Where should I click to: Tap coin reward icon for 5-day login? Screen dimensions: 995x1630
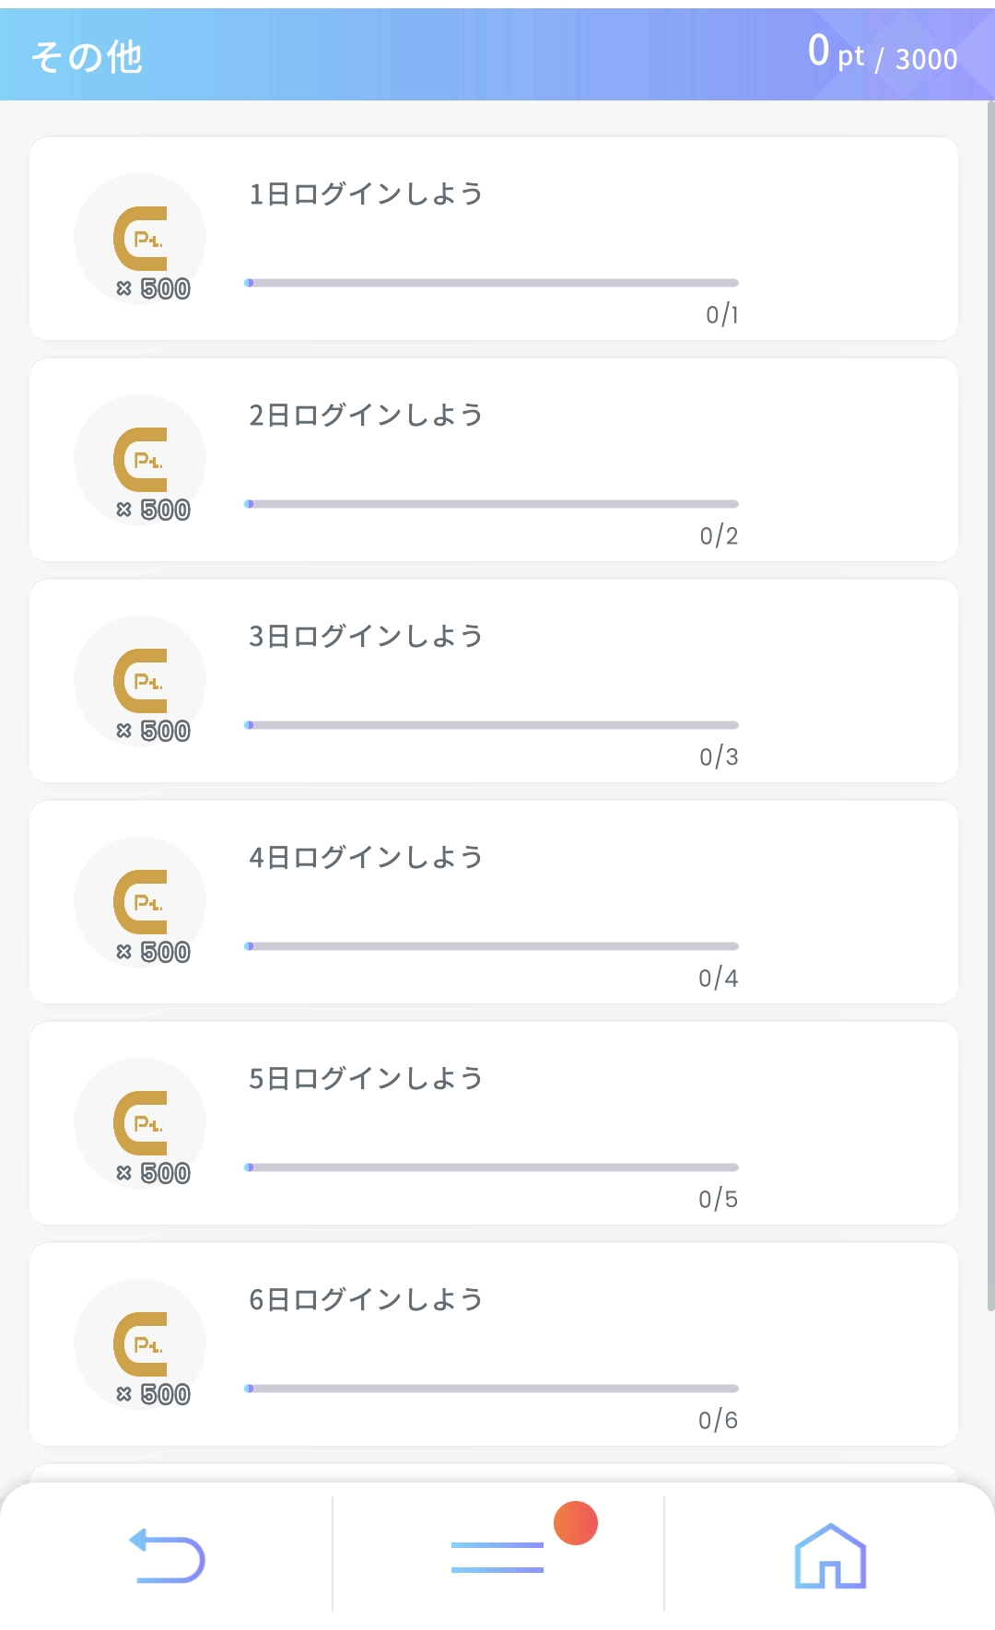click(140, 1124)
